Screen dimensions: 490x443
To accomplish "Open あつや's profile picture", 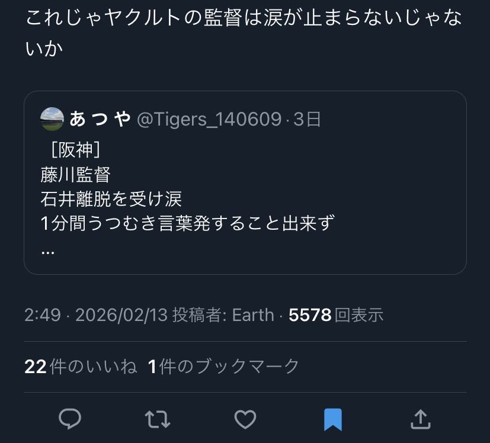I will coord(52,119).
